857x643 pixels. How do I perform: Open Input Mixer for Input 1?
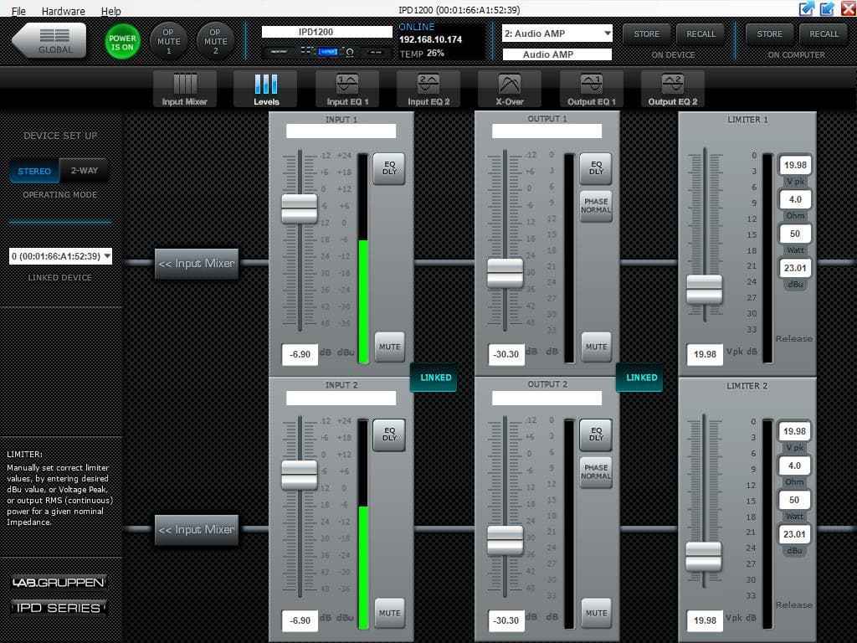pos(197,264)
